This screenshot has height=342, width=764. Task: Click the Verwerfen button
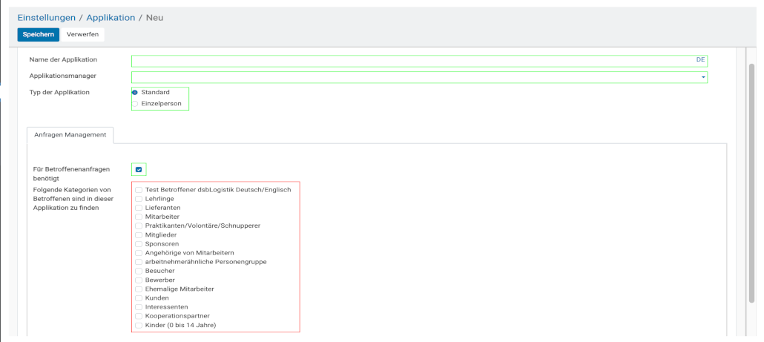point(82,35)
